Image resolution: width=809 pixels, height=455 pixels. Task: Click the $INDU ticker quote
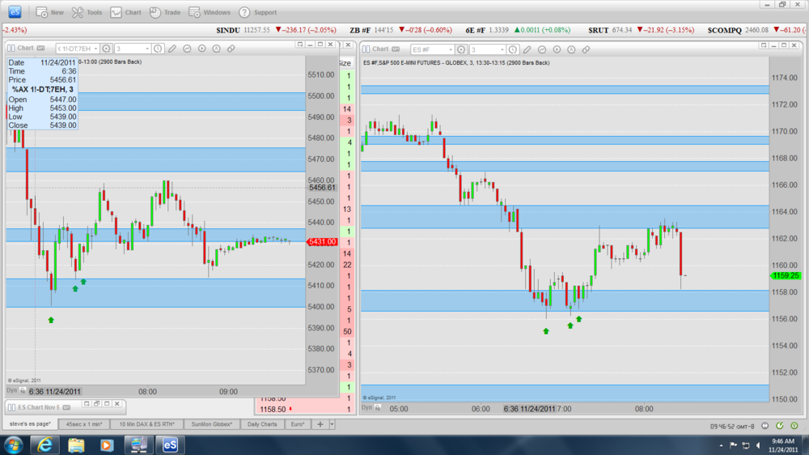(276, 30)
